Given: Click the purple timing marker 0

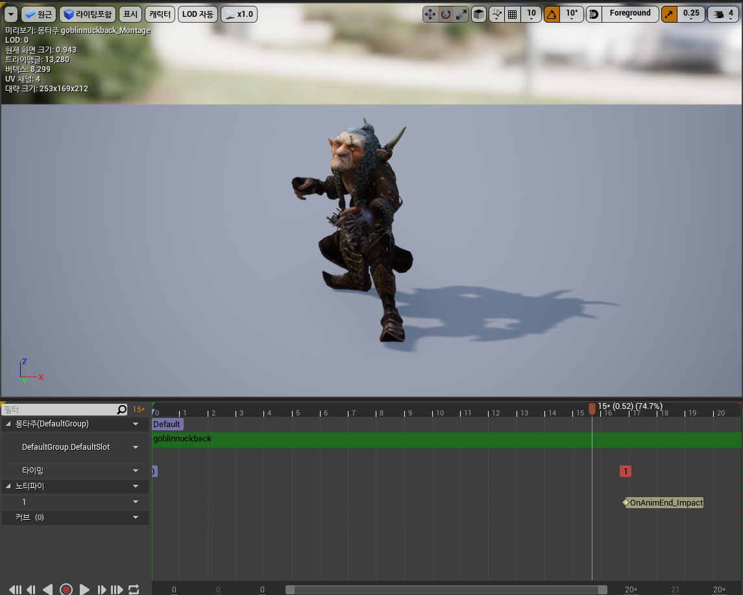Looking at the screenshot, I should point(154,471).
